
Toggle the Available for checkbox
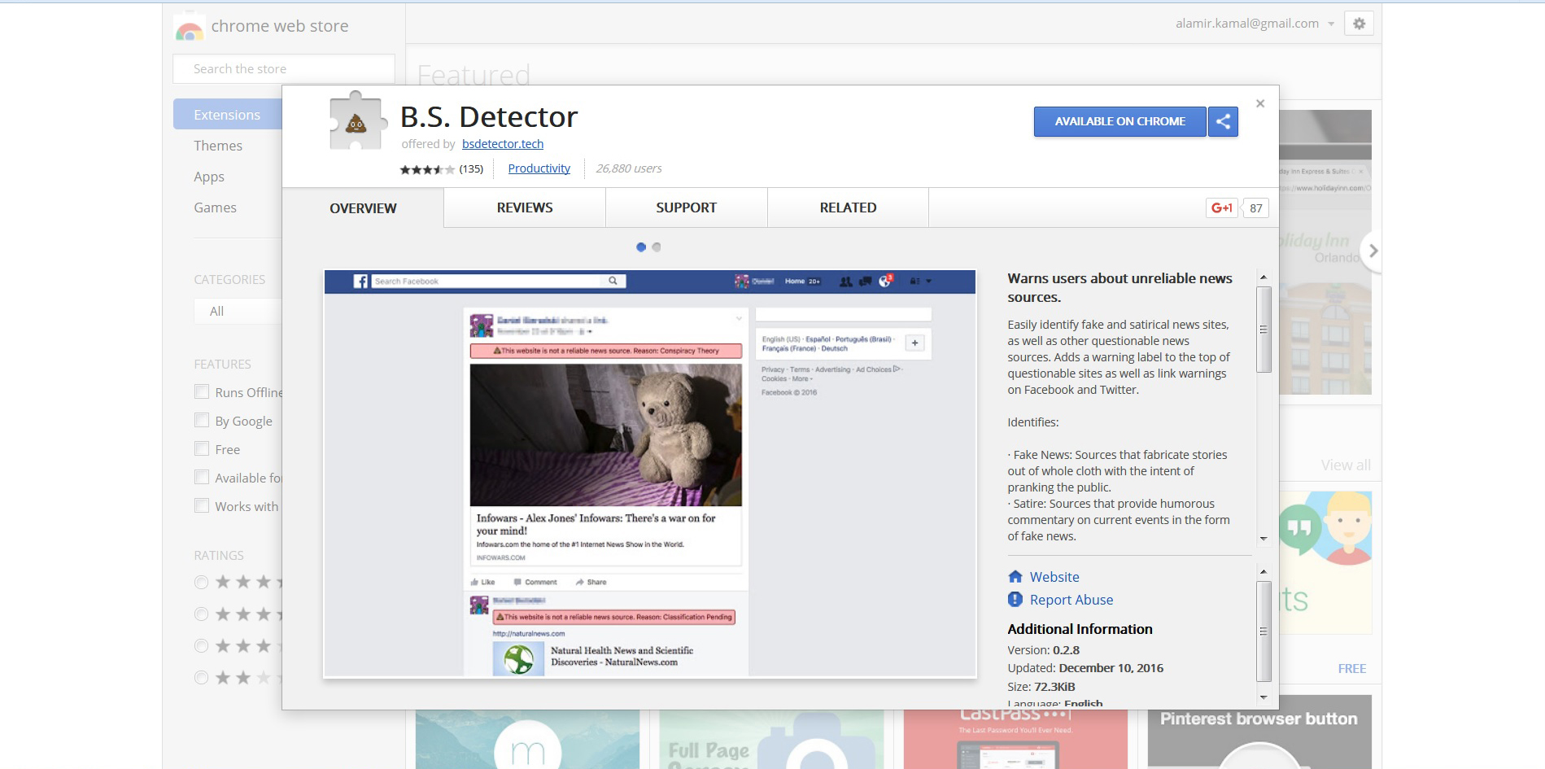coord(202,477)
